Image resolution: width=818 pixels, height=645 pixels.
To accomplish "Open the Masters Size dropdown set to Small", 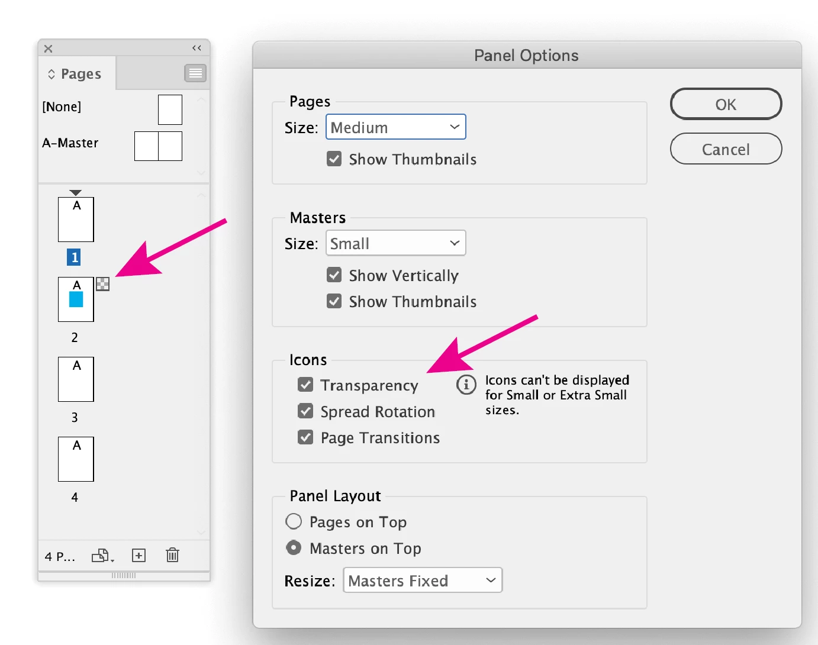I will 396,243.
